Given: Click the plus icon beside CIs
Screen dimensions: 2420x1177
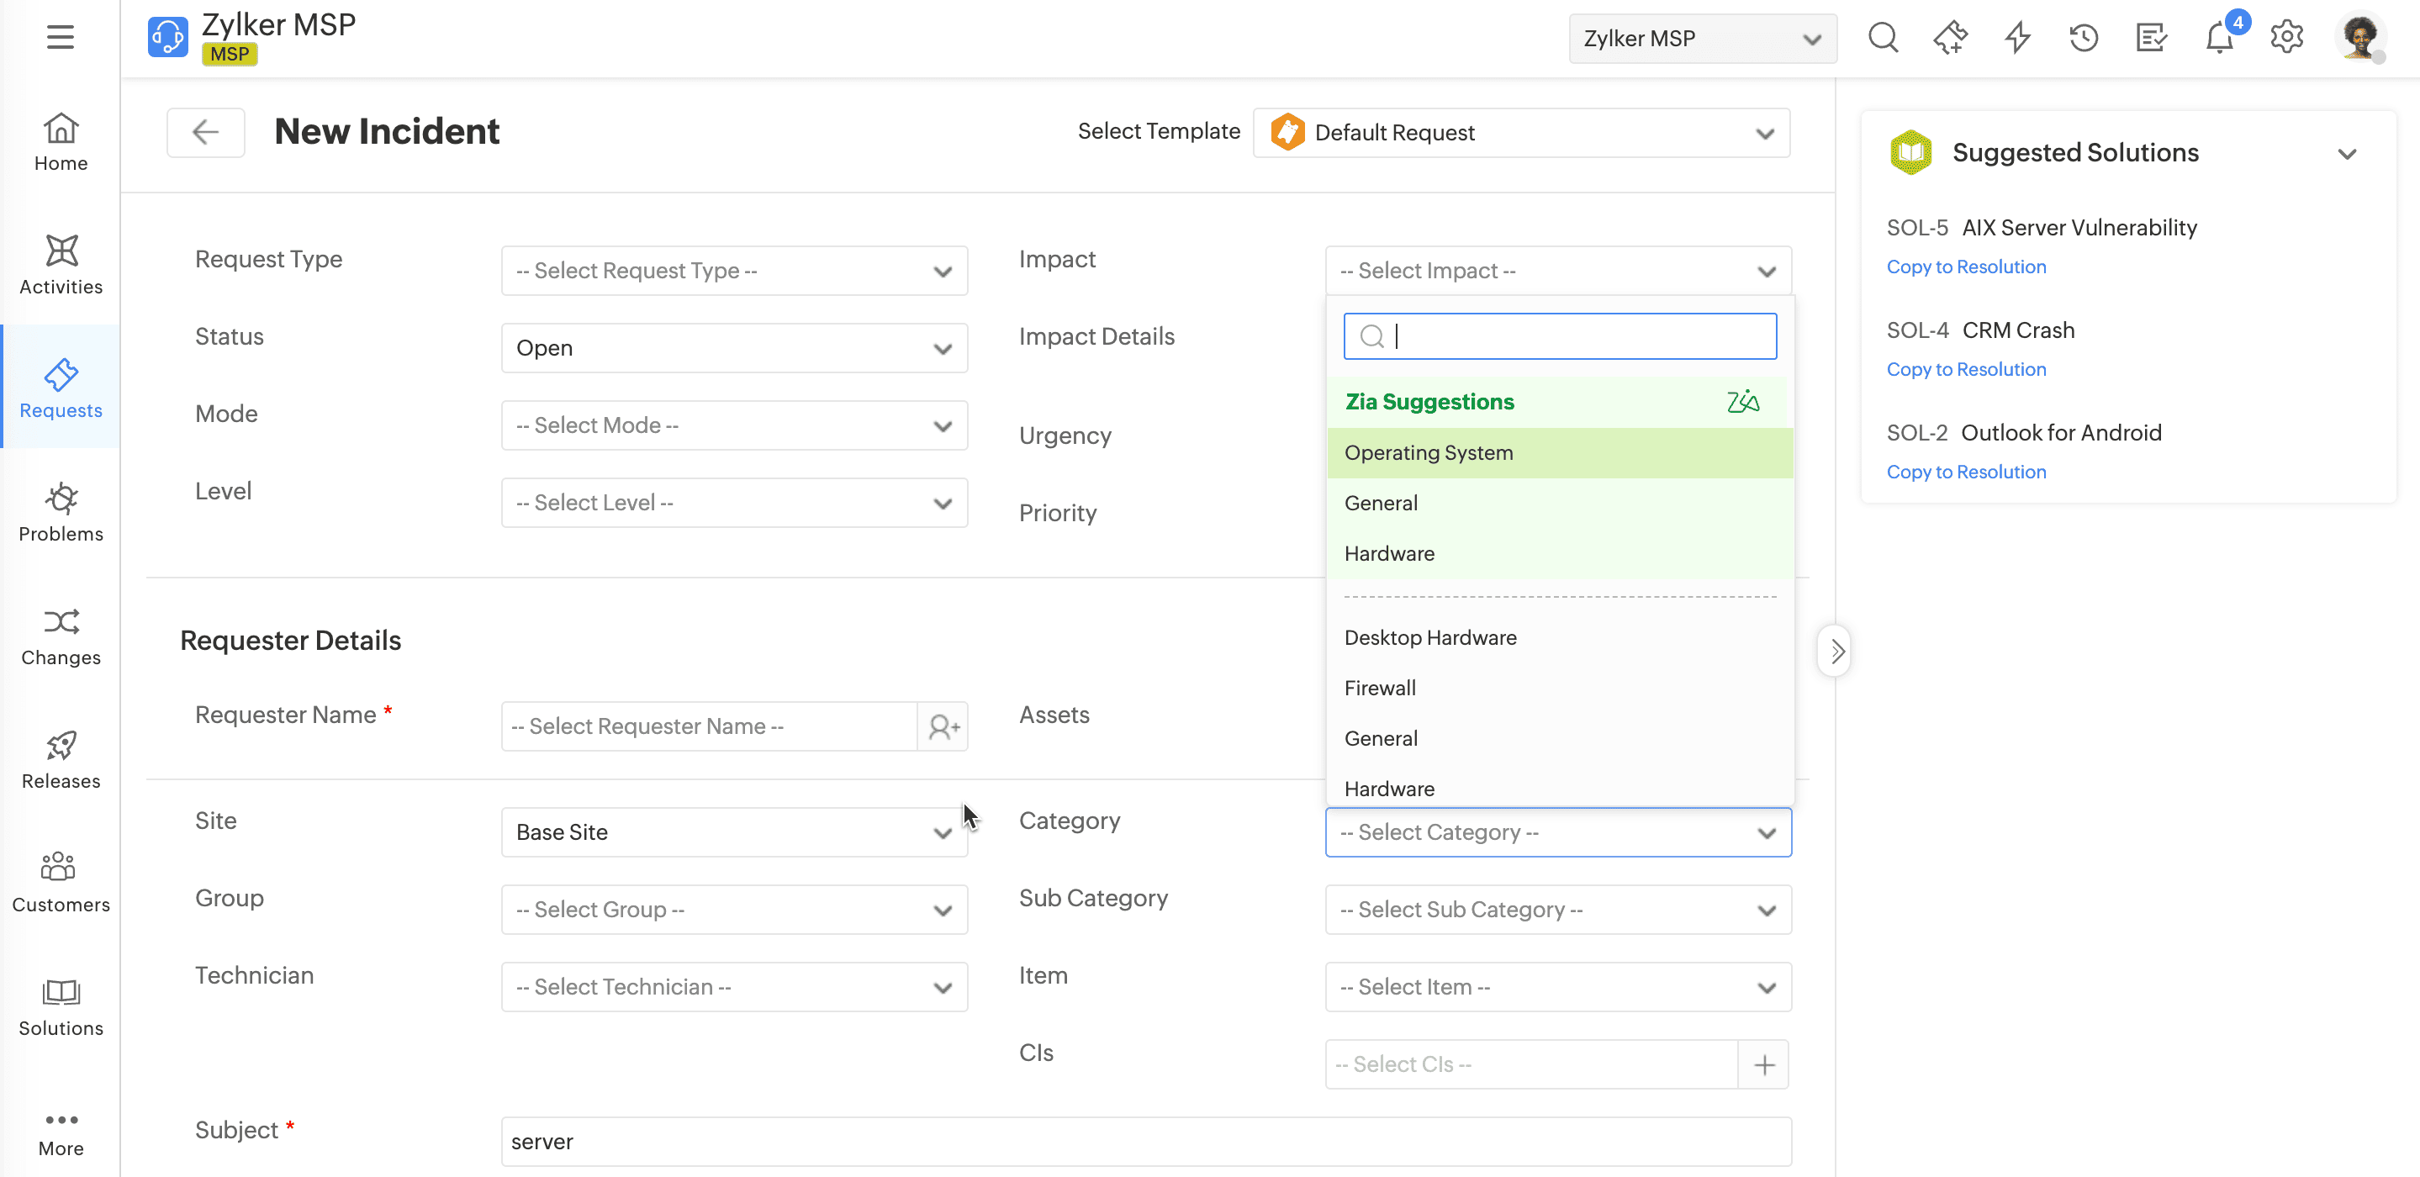Looking at the screenshot, I should [1763, 1064].
